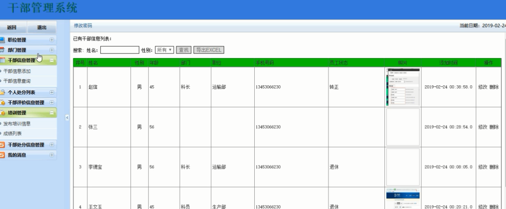Screen dimensions: 506x209
Task: Click the 照片 column header
Action: tap(403, 63)
